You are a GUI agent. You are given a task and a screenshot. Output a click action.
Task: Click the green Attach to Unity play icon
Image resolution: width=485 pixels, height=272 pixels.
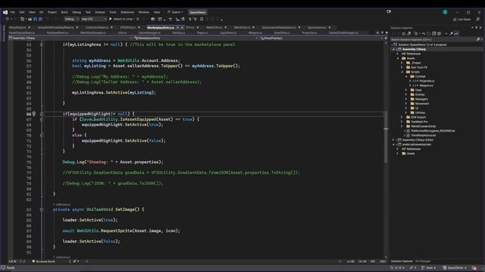(x=111, y=19)
